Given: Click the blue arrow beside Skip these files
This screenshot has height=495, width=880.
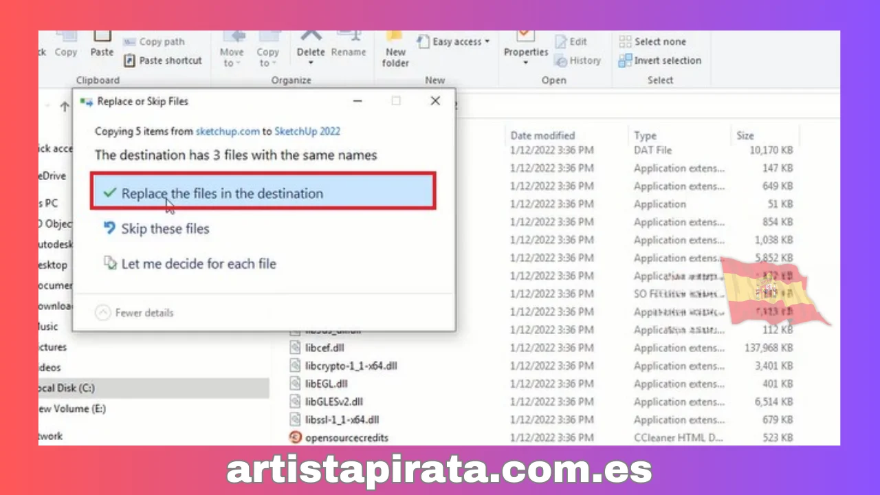Looking at the screenshot, I should pos(109,228).
